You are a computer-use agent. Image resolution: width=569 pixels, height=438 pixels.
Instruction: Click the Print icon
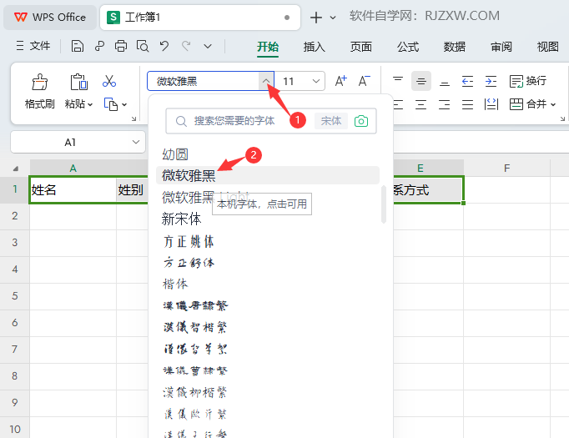click(121, 46)
